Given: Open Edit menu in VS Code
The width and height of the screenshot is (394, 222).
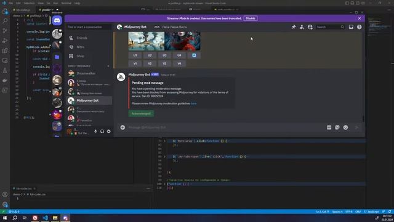Looking at the screenshot, I should [18, 3].
